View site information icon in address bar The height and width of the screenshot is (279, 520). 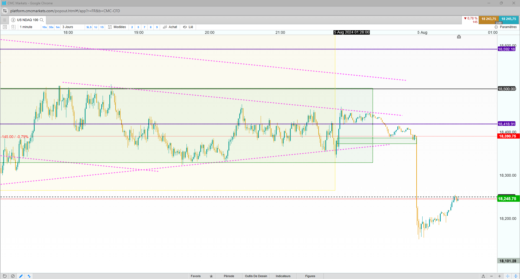pos(5,11)
